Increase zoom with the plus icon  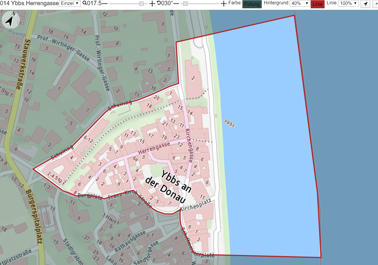pos(152,3)
